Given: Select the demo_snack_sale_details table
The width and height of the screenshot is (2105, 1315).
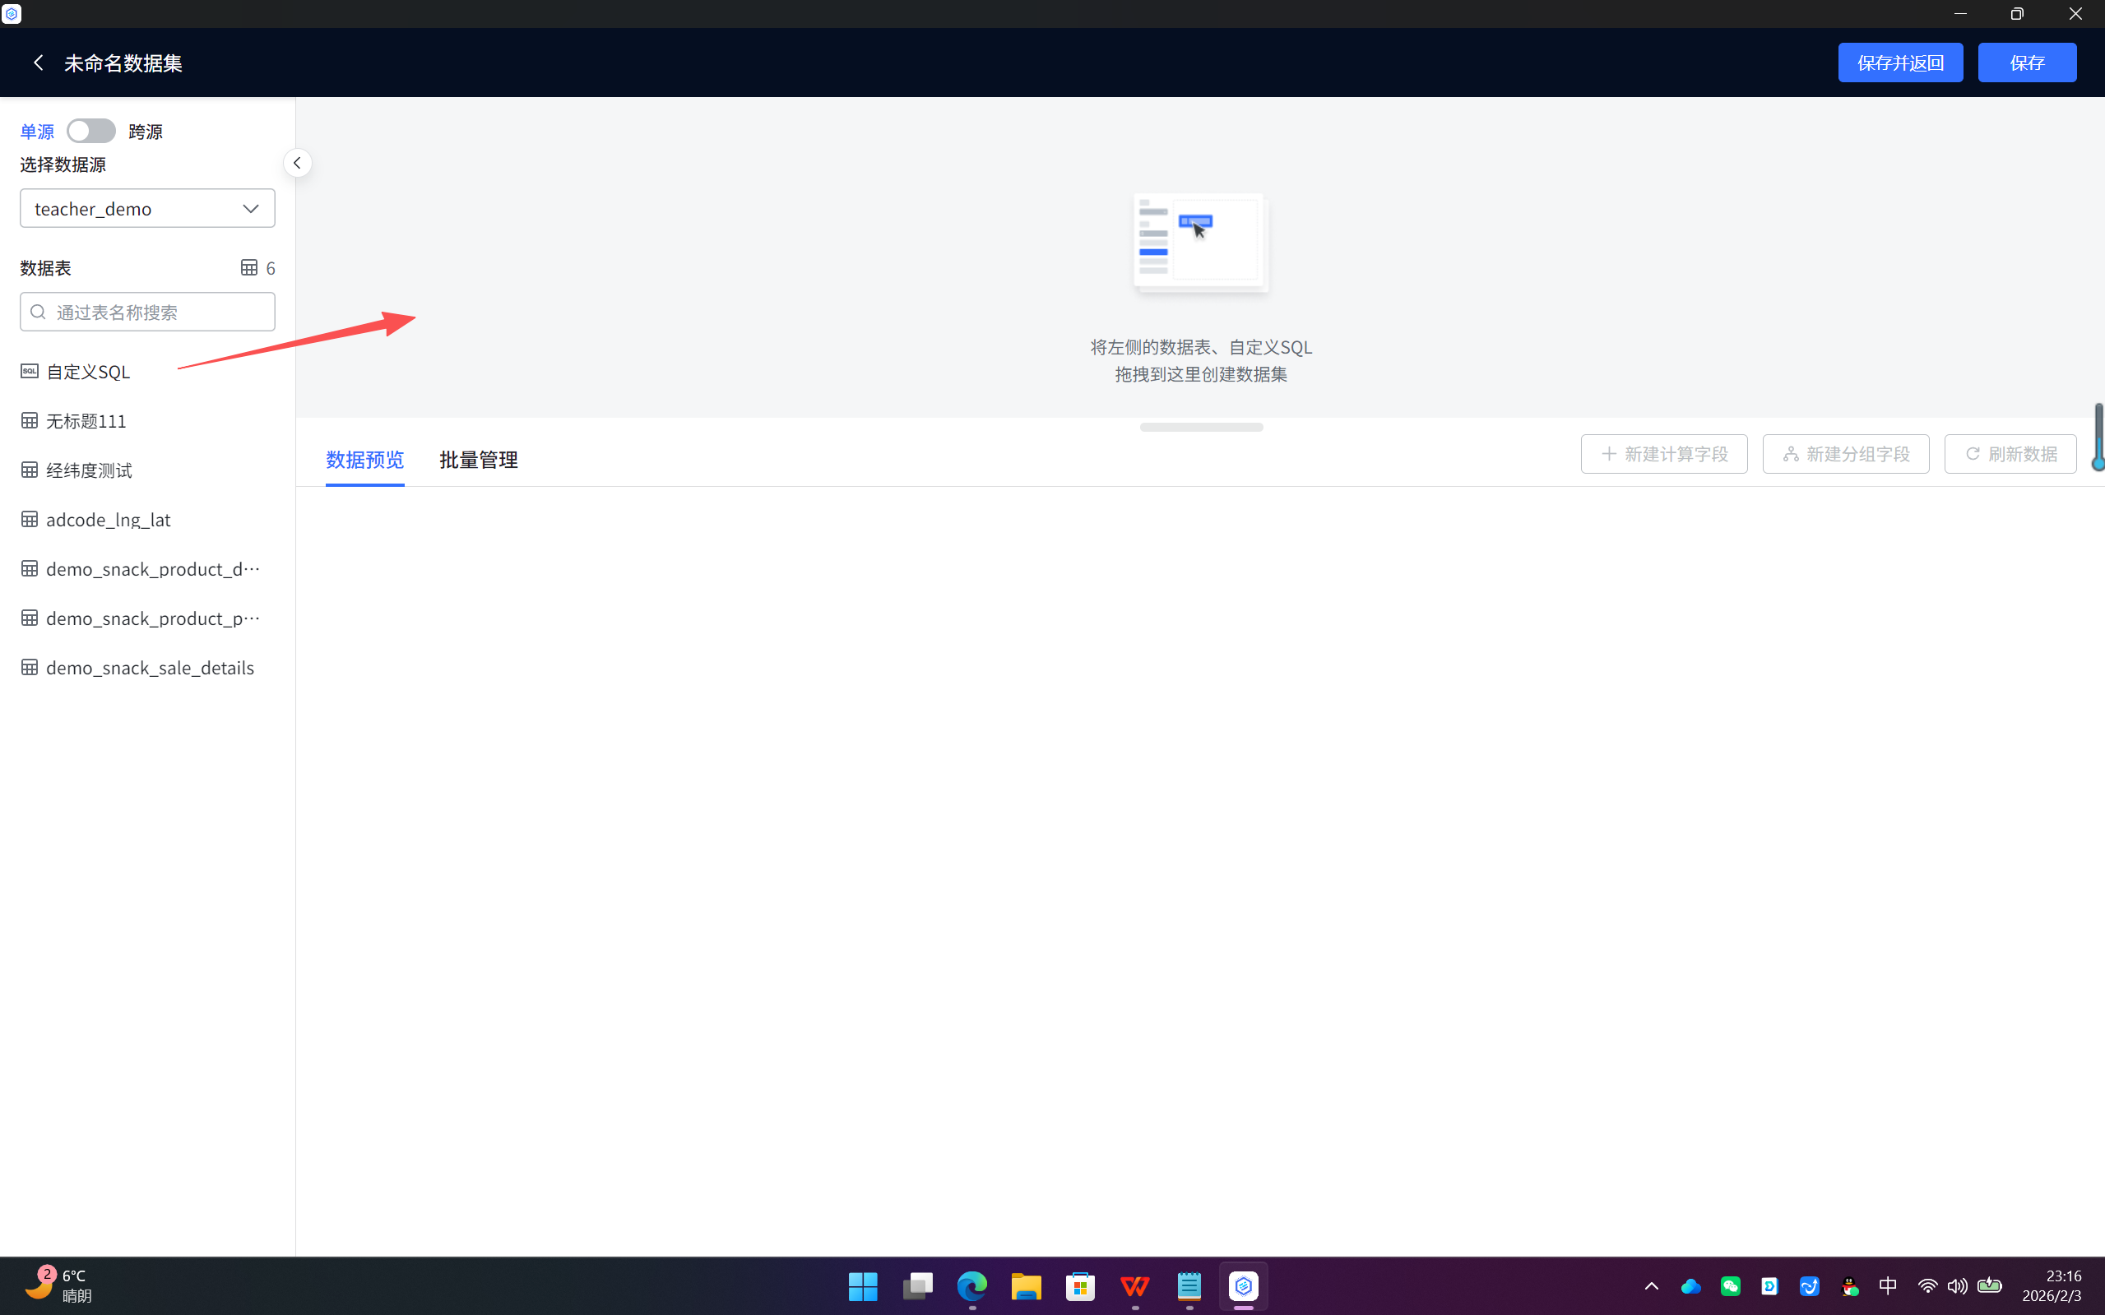Looking at the screenshot, I should 150,668.
